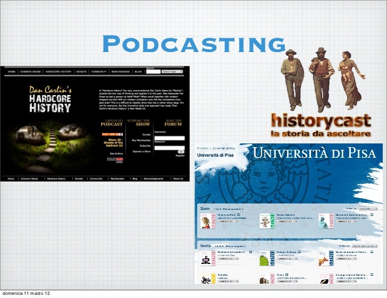Screen dimensions: 387x298
Task: Open COMMON SENSE in the header menu
Action: click(x=30, y=72)
